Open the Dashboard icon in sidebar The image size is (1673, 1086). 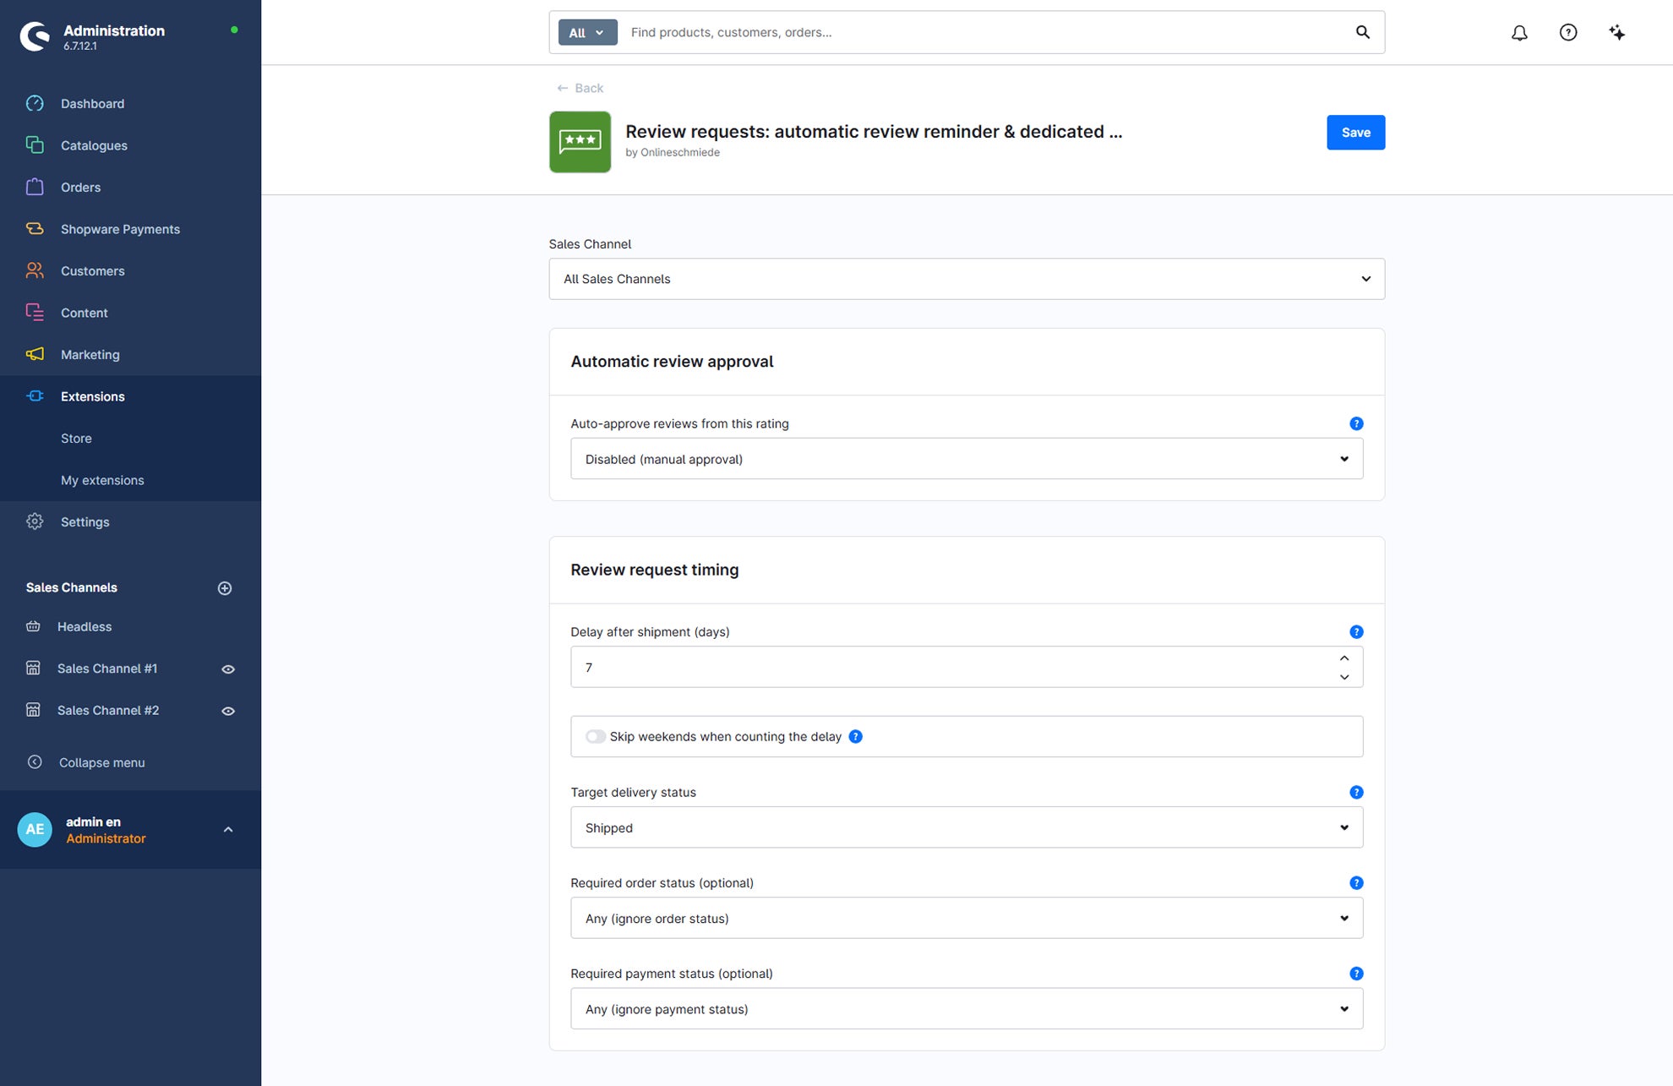coord(35,103)
